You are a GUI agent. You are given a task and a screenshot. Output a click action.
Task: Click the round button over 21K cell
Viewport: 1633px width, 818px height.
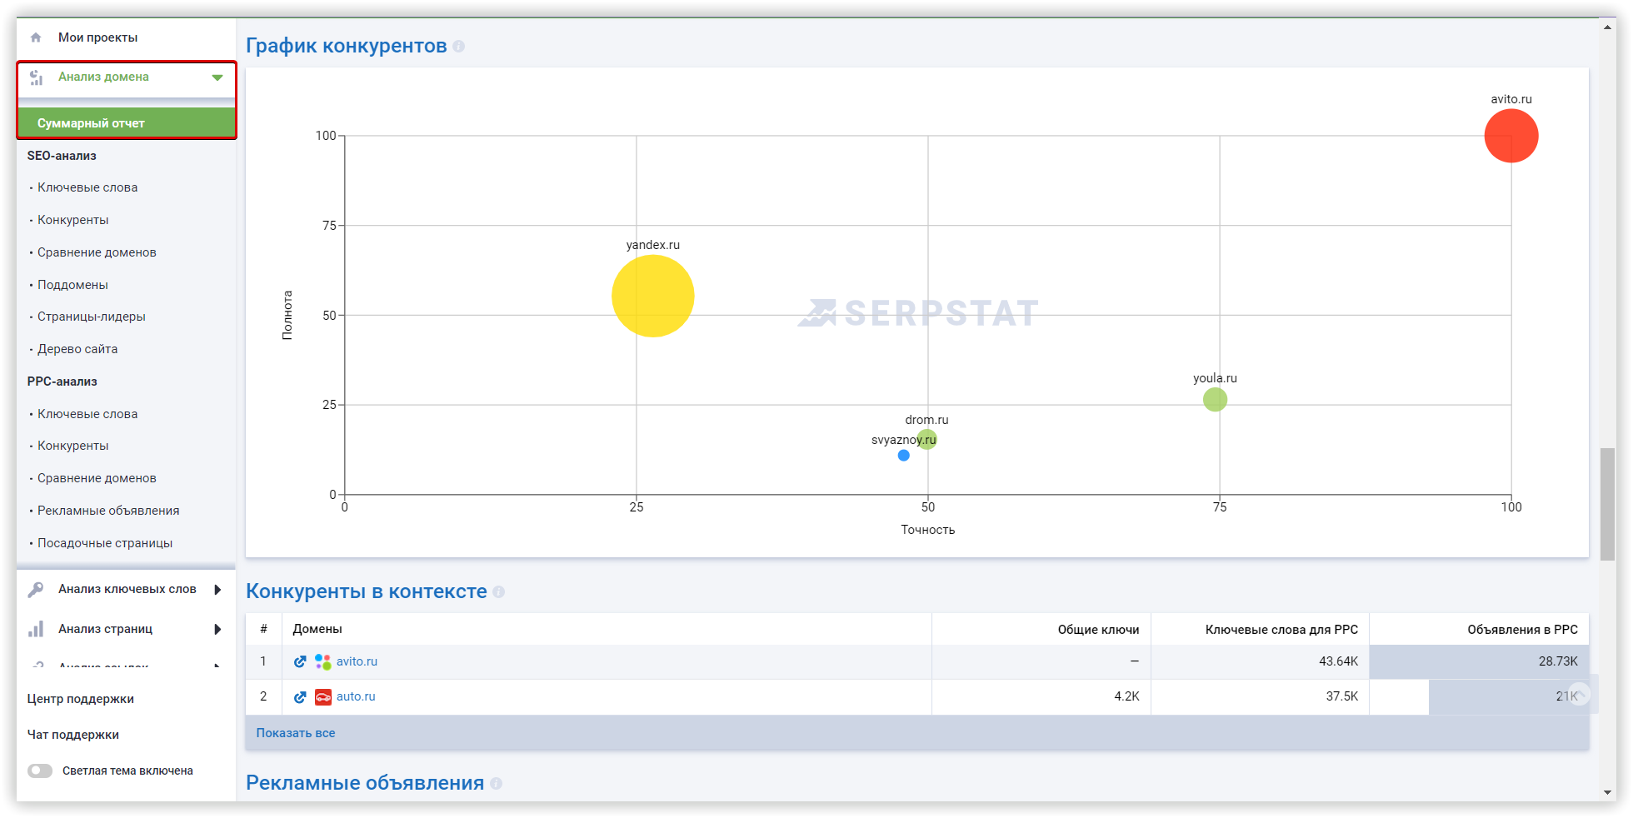tap(1580, 694)
